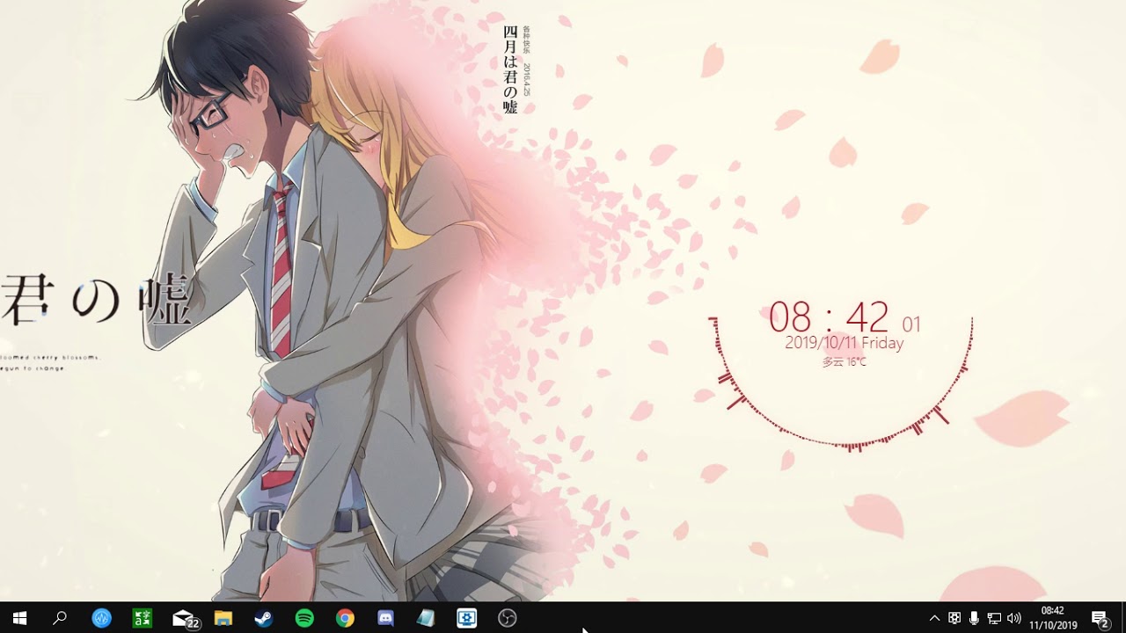The height and width of the screenshot is (633, 1126).
Task: Open the green translator app icon
Action: [x=143, y=618]
